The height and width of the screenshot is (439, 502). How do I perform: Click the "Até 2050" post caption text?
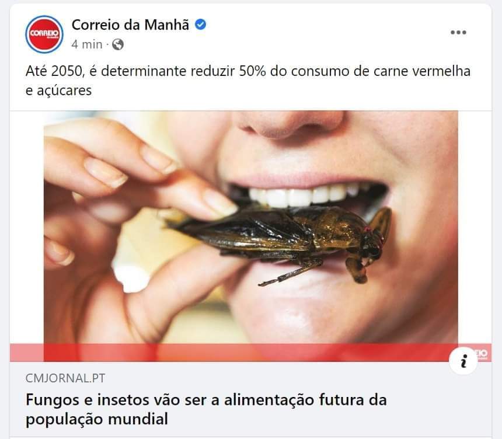click(x=248, y=81)
